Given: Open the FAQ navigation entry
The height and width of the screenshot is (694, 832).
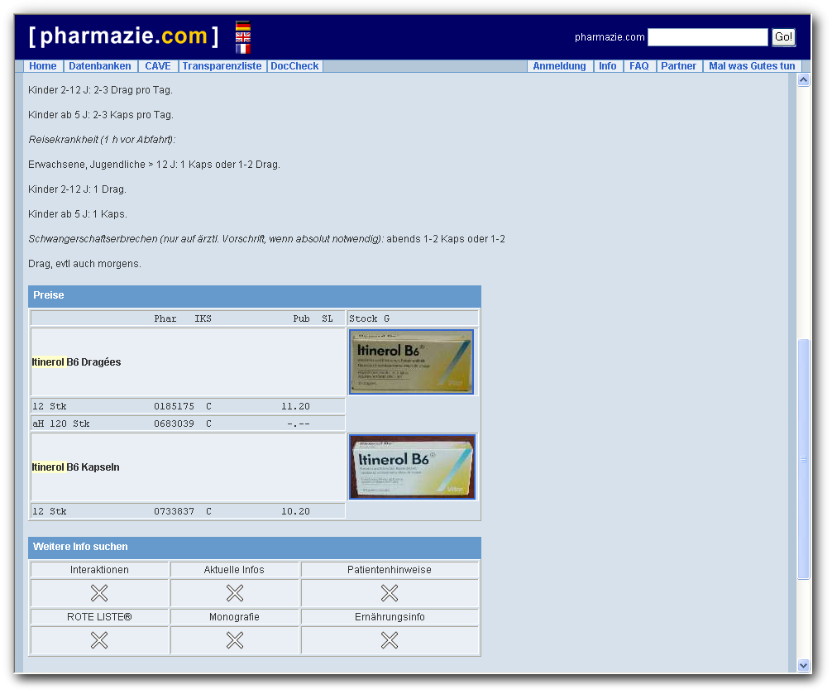Looking at the screenshot, I should [x=638, y=66].
